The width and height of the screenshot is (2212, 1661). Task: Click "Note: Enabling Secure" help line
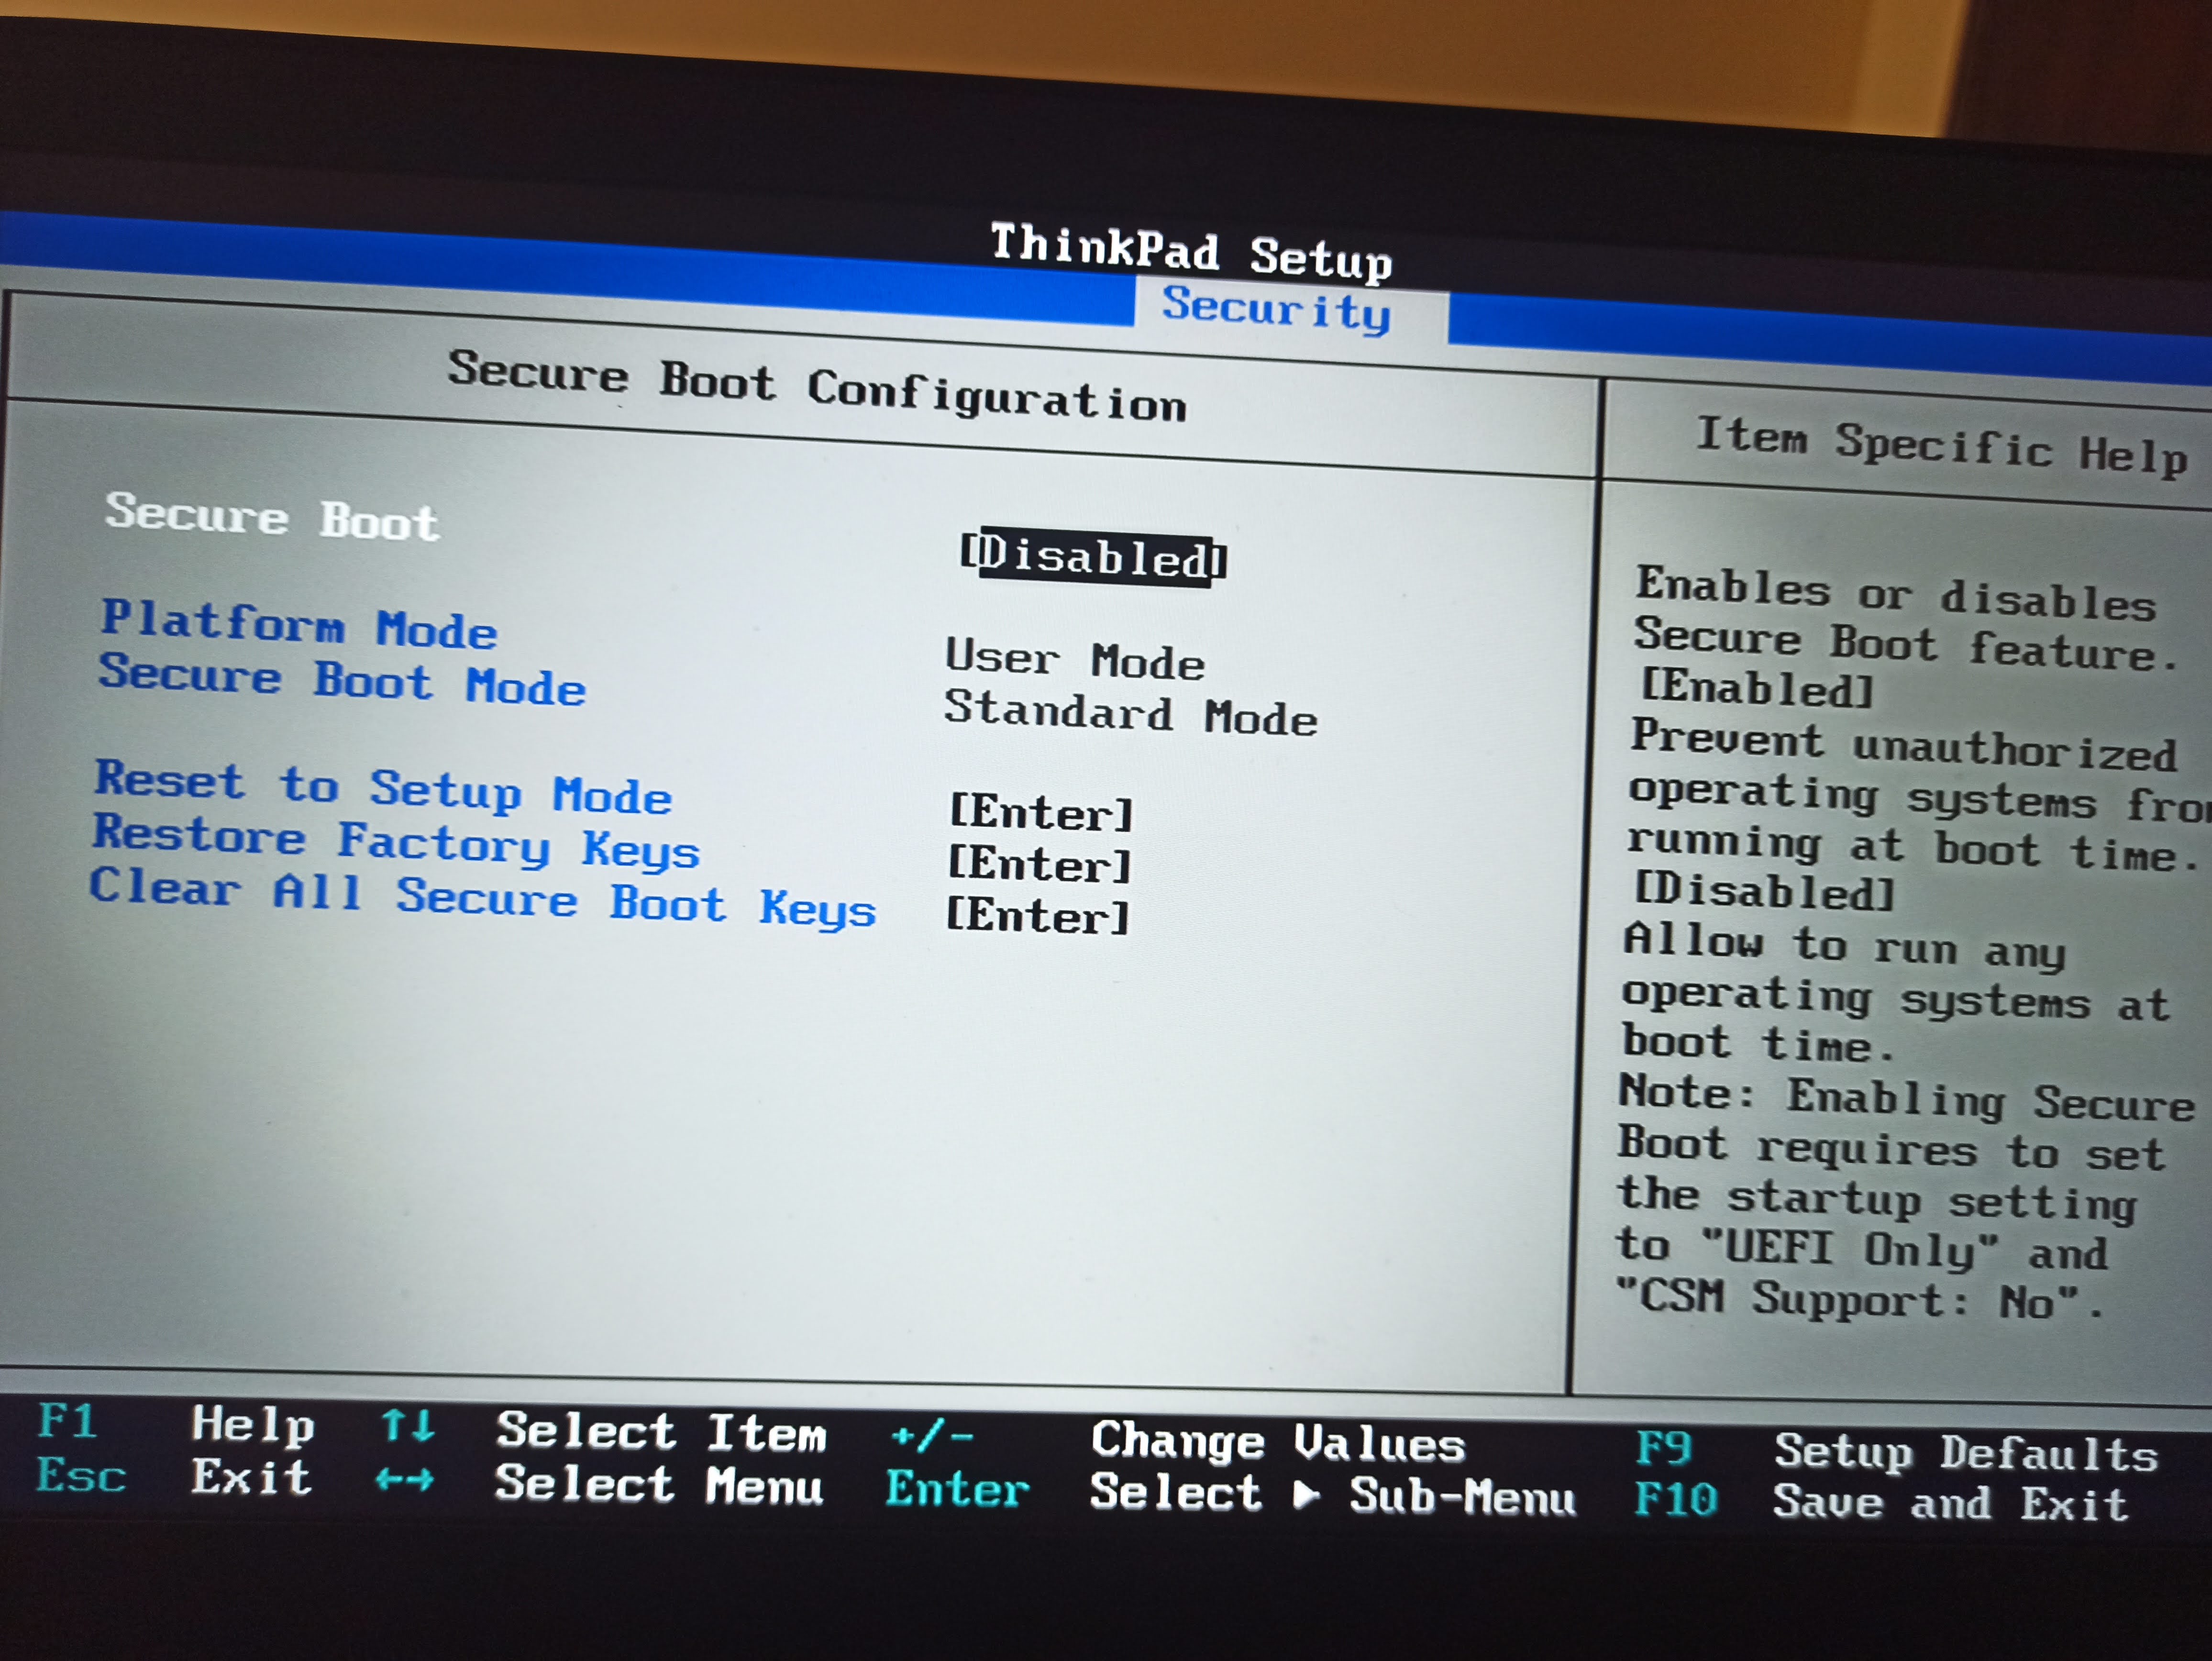click(x=1906, y=1099)
